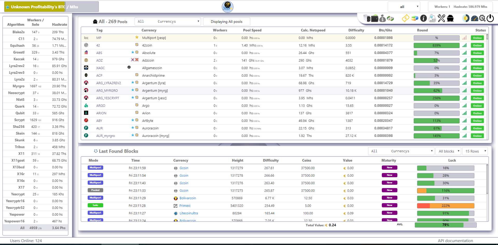The width and height of the screenshot is (498, 245).
Task: Click the money exchange arrows icon
Action: click(390, 18)
